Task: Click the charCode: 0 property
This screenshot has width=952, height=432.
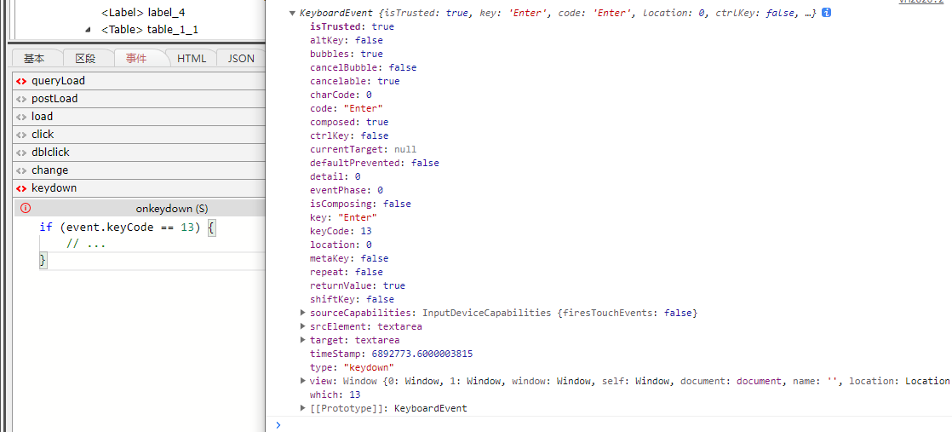Action: pyautogui.click(x=341, y=95)
